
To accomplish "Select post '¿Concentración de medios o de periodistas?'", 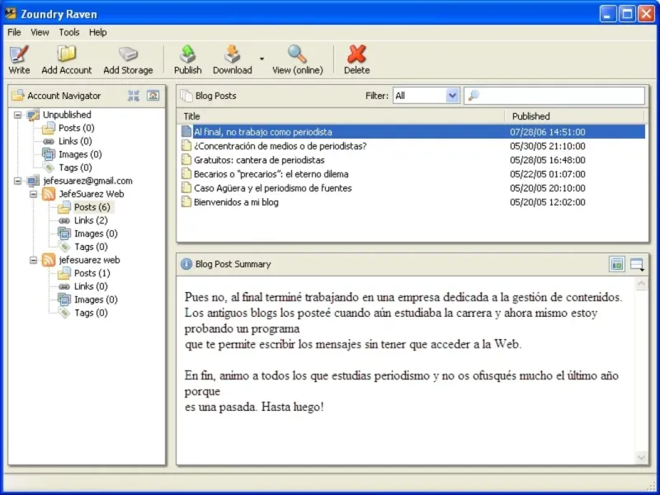I will (280, 146).
